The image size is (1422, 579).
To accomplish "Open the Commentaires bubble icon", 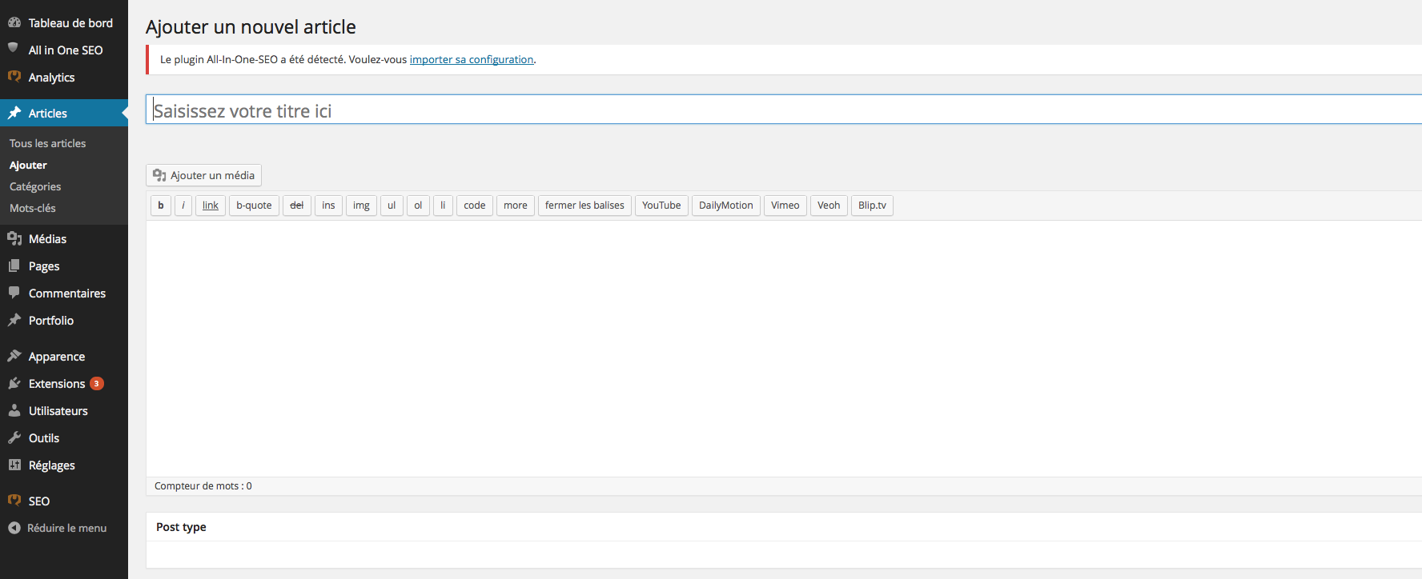I will tap(14, 293).
